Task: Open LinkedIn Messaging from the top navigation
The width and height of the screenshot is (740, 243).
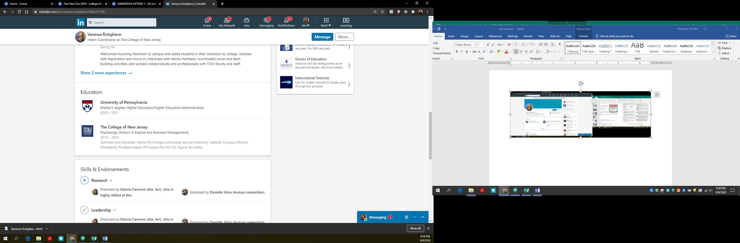Action: point(266,22)
